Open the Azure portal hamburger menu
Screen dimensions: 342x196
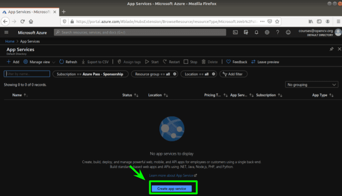pos(7,32)
